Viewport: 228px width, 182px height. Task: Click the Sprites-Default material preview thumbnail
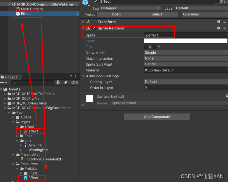(x=90, y=99)
